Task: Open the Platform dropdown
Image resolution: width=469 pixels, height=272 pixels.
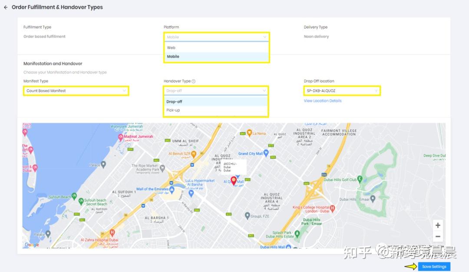Action: 216,37
